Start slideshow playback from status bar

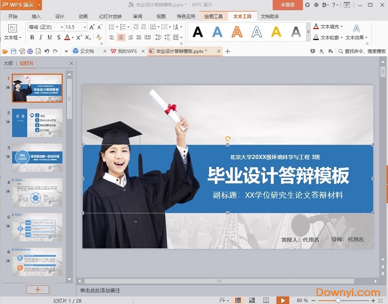tap(283, 300)
